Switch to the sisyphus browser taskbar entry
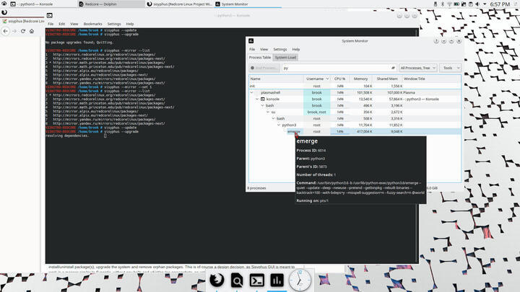520x292 pixels. 179,4
